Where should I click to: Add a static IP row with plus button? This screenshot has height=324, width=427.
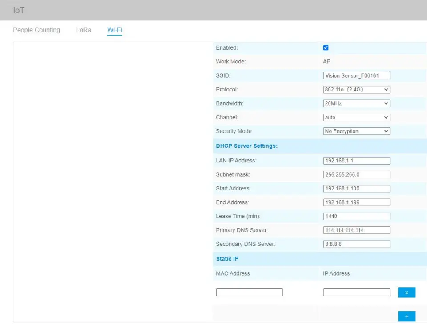pyautogui.click(x=407, y=316)
